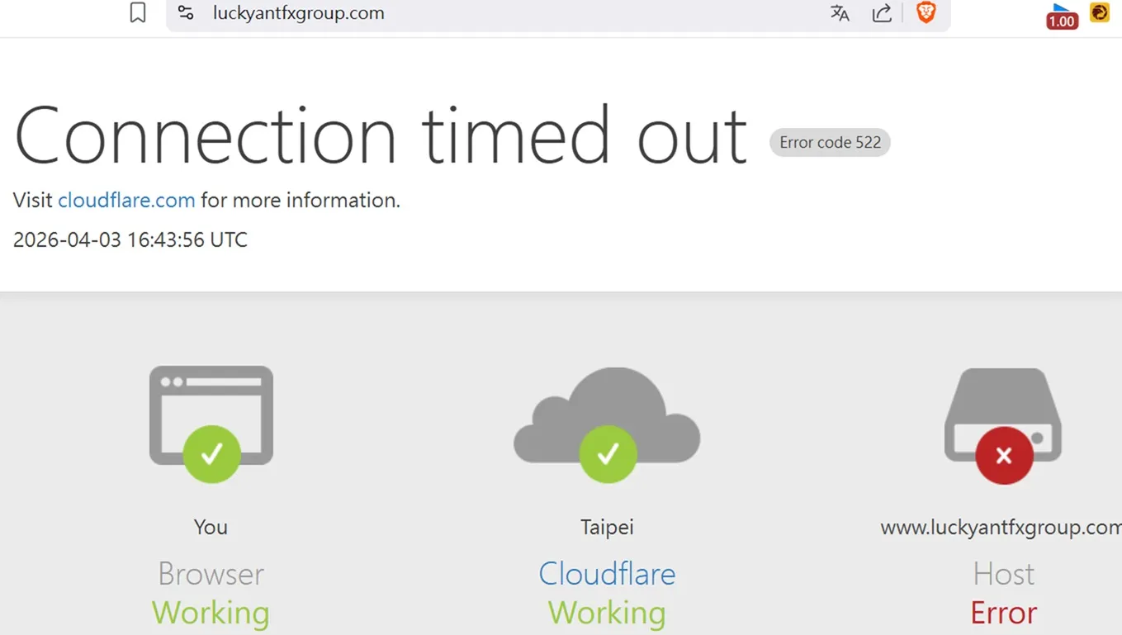Viewport: 1122px width, 635px height.
Task: Open the extension with the red 1.00 badge
Action: click(1062, 17)
